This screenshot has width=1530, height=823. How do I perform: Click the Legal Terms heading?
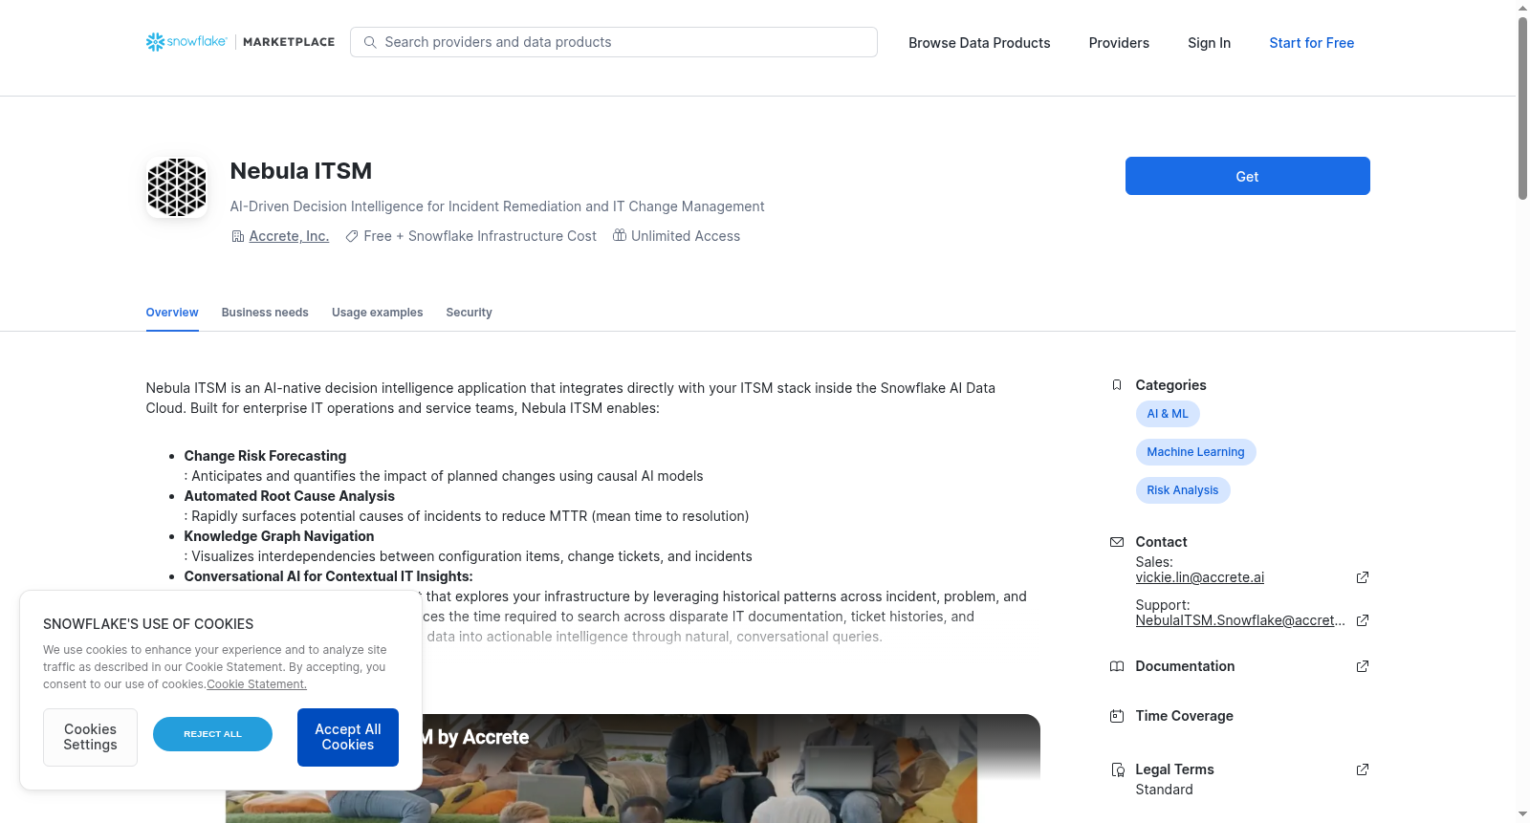pyautogui.click(x=1174, y=769)
